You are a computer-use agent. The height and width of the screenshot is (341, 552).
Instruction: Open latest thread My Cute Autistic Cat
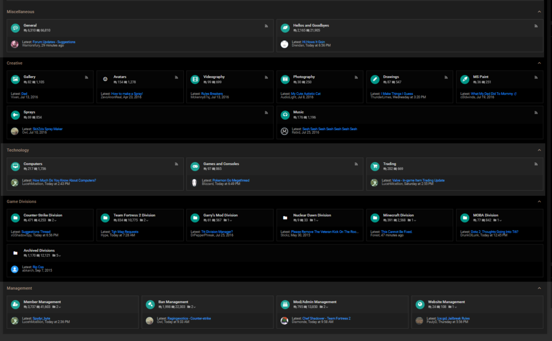306,94
